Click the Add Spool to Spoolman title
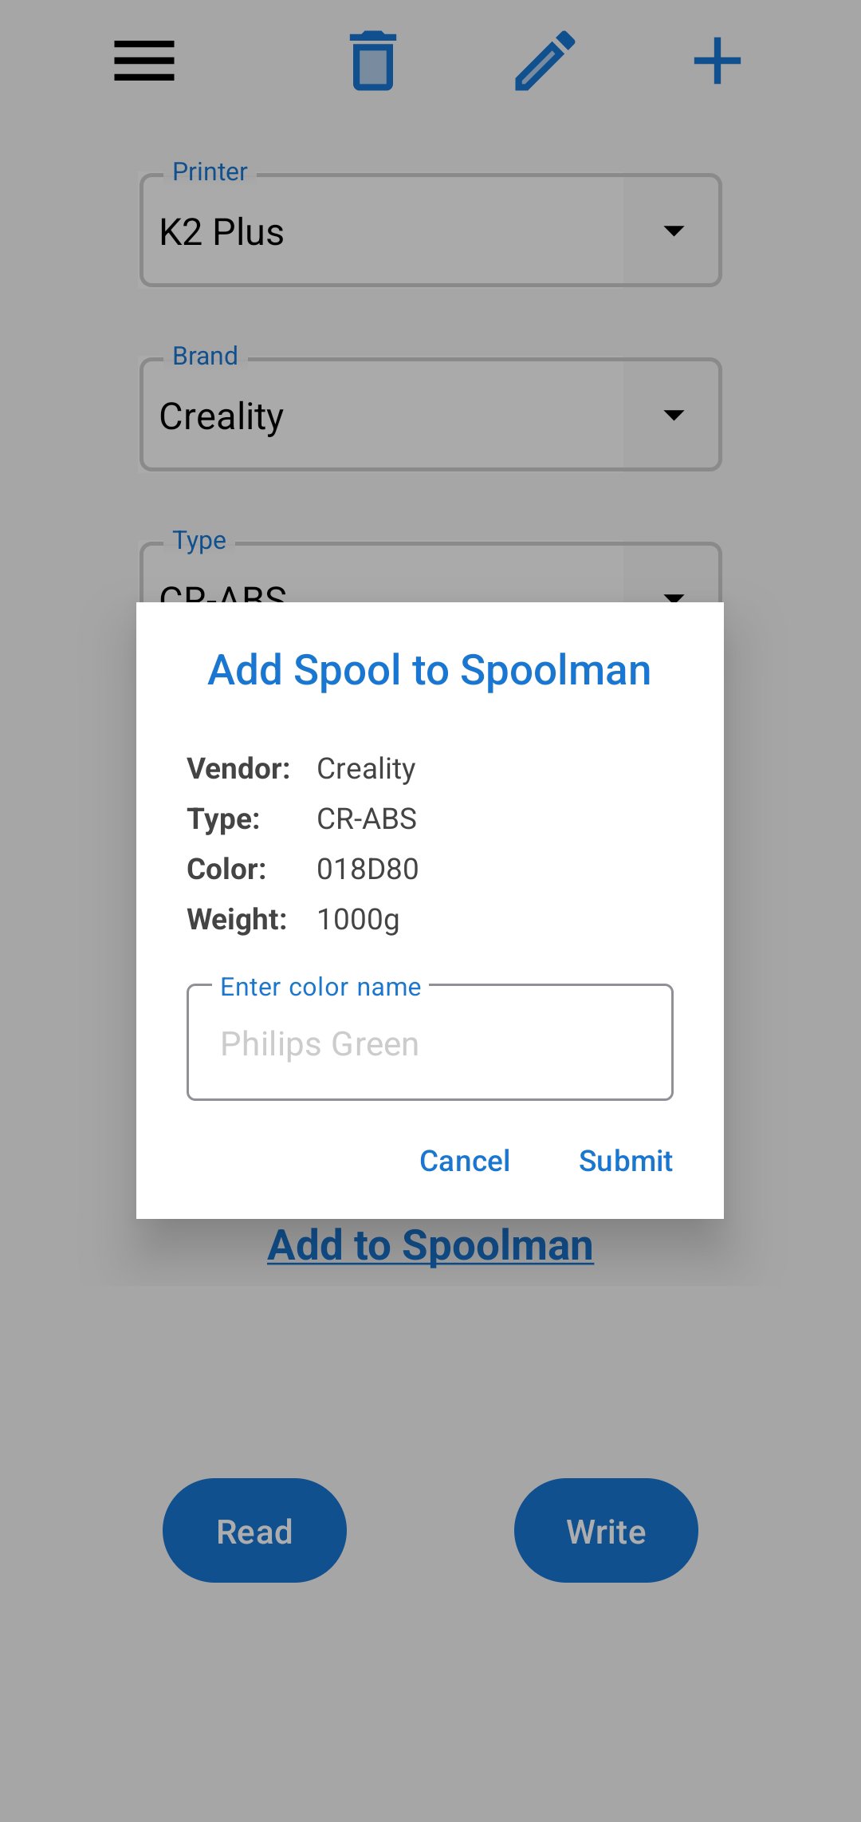Image resolution: width=861 pixels, height=1822 pixels. [x=430, y=670]
